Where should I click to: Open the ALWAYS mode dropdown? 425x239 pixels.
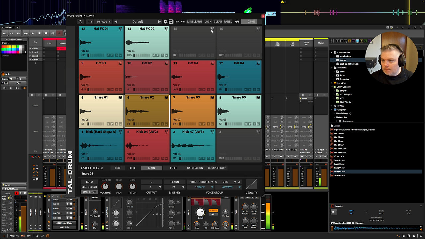pyautogui.click(x=229, y=187)
